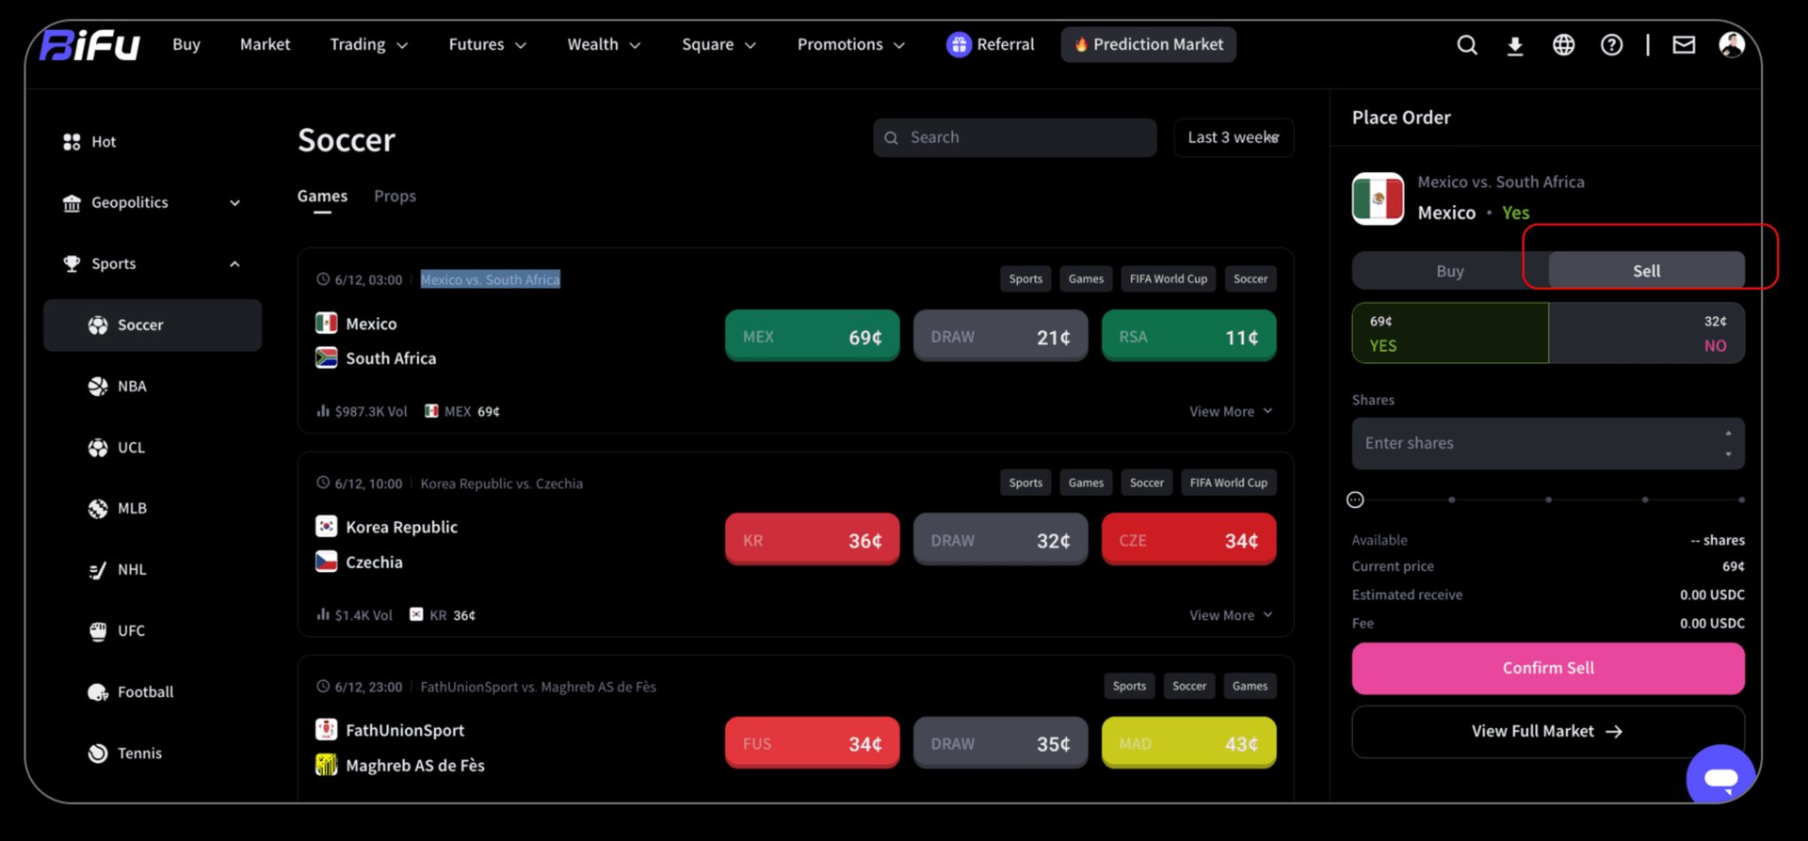Click the FIFA World Cup tag on Mexico match
The width and height of the screenshot is (1808, 841).
1168,279
